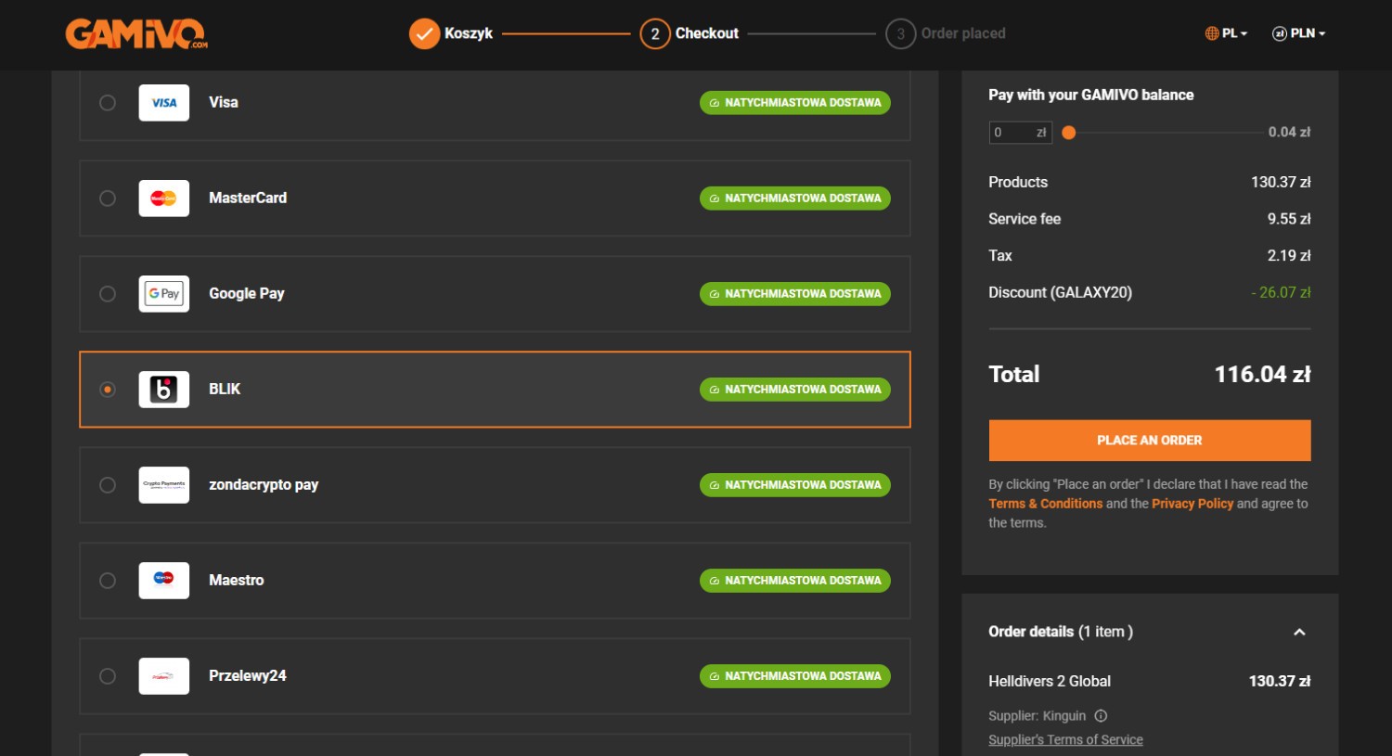The height and width of the screenshot is (756, 1392).
Task: Click the Order placed step label
Action: pyautogui.click(x=963, y=33)
